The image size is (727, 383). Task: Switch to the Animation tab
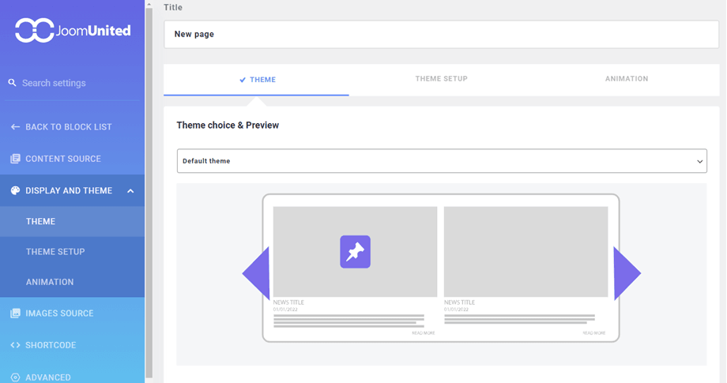click(626, 79)
